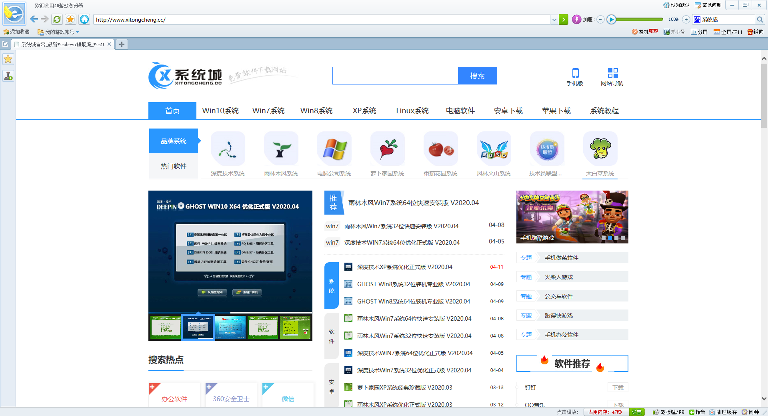Screen dimensions: 768x416
Task: Increase speed with the plus button
Action: pos(686,19)
